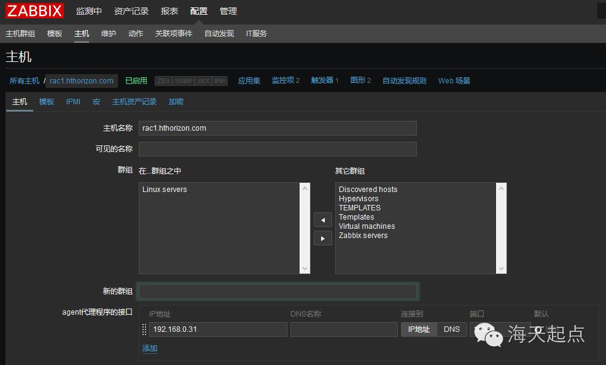The image size is (606, 365).
Task: Click the ZBX availability indicator
Action: pyautogui.click(x=163, y=81)
